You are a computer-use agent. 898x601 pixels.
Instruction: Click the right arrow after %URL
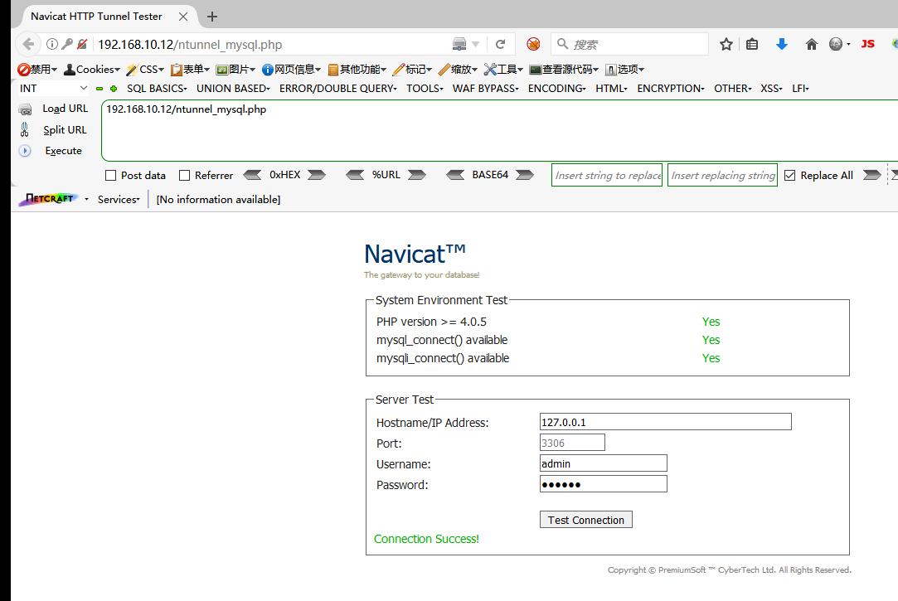point(417,175)
